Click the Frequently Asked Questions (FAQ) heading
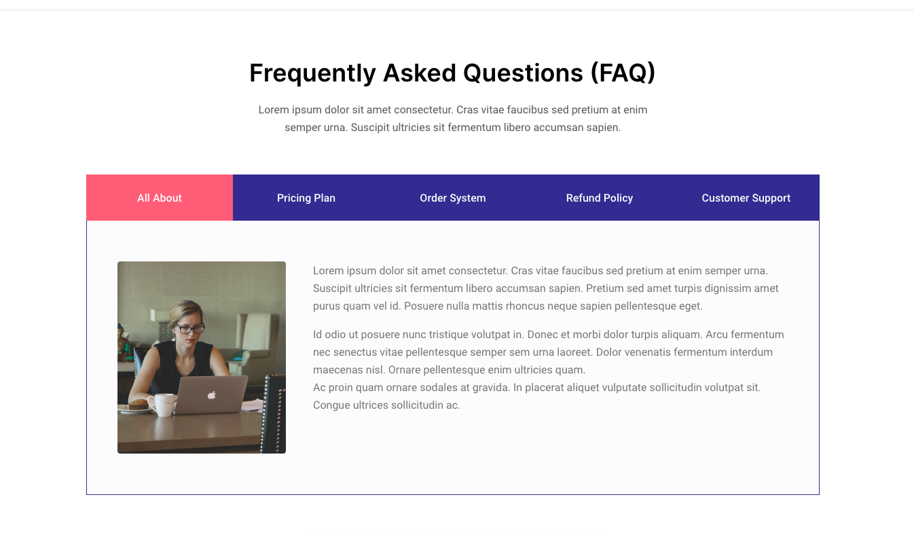Image resolution: width=914 pixels, height=533 pixels. pyautogui.click(x=452, y=73)
